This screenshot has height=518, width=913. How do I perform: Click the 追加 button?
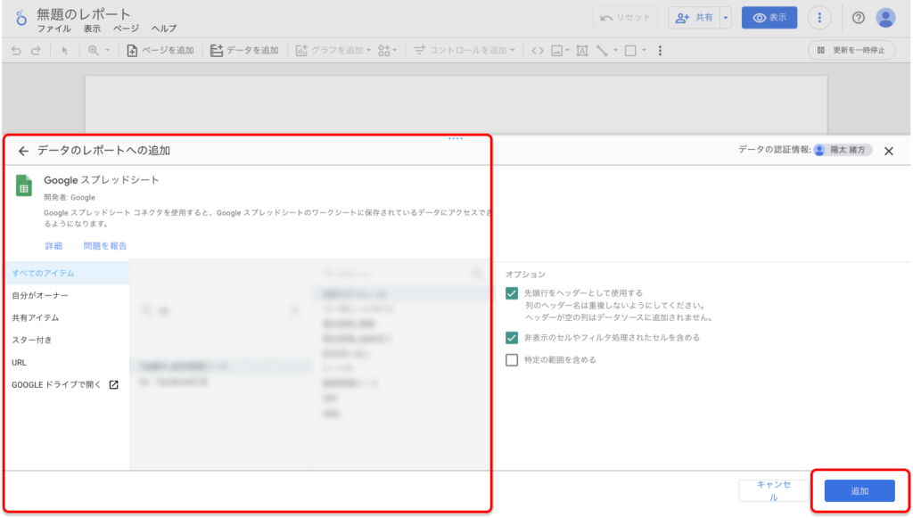(859, 490)
